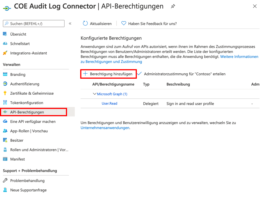
Task: Open Integrations-Assistent
Action: point(28,53)
